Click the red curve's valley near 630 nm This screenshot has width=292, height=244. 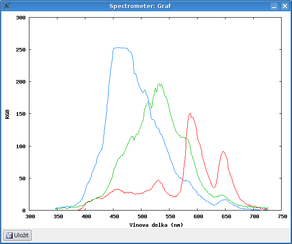tap(214, 187)
